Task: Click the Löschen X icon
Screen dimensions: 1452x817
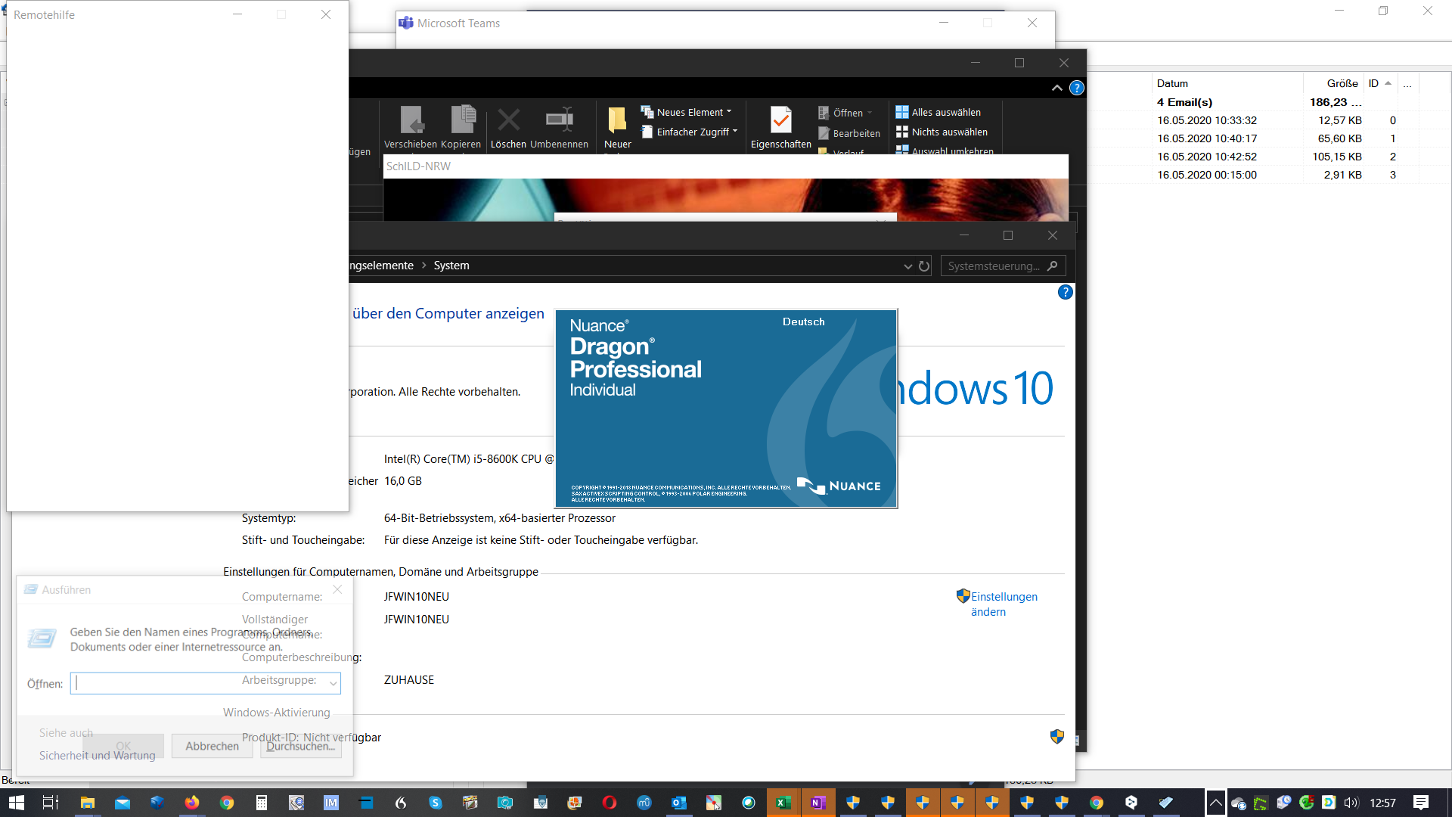Action: (x=508, y=120)
